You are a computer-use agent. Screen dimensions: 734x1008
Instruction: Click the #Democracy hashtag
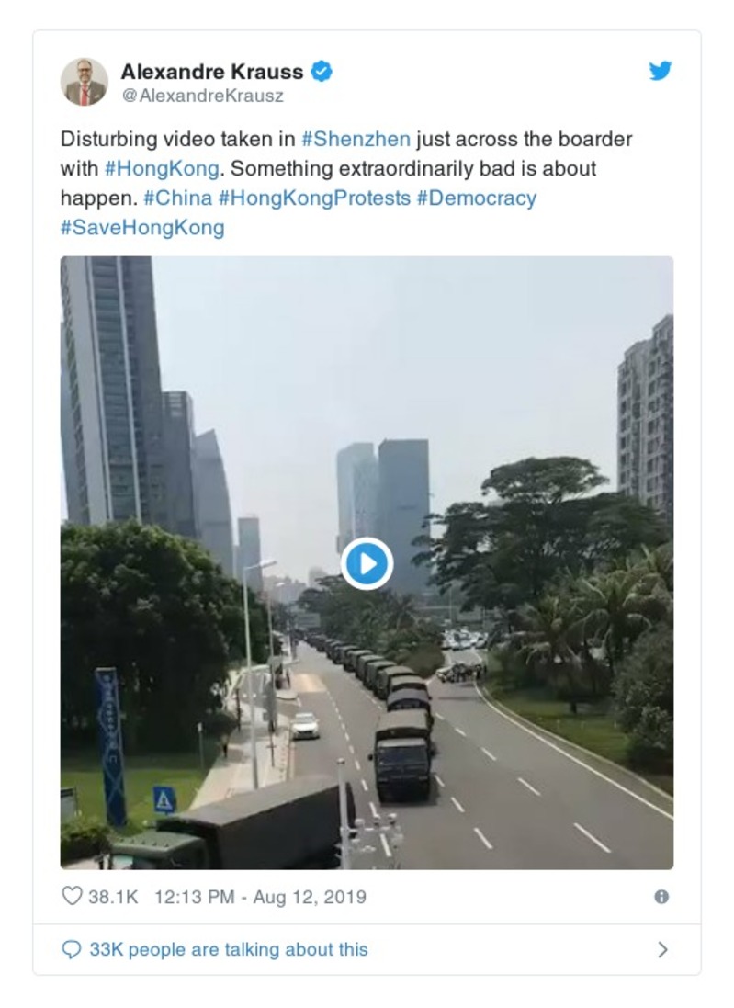point(476,198)
